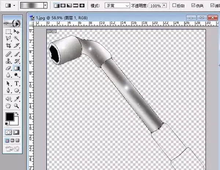
Task: Choose the Zoom magnifier tool
Action: pos(16,106)
